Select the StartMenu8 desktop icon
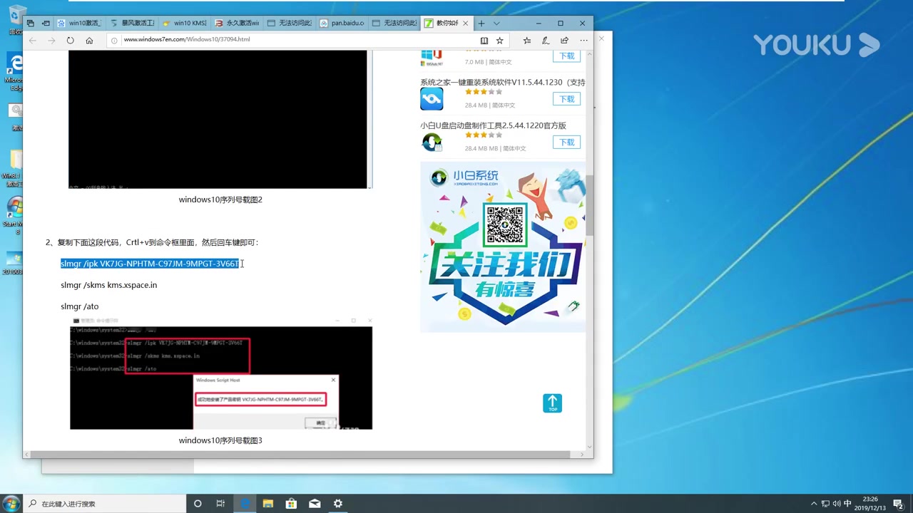The image size is (913, 513). coord(13,216)
